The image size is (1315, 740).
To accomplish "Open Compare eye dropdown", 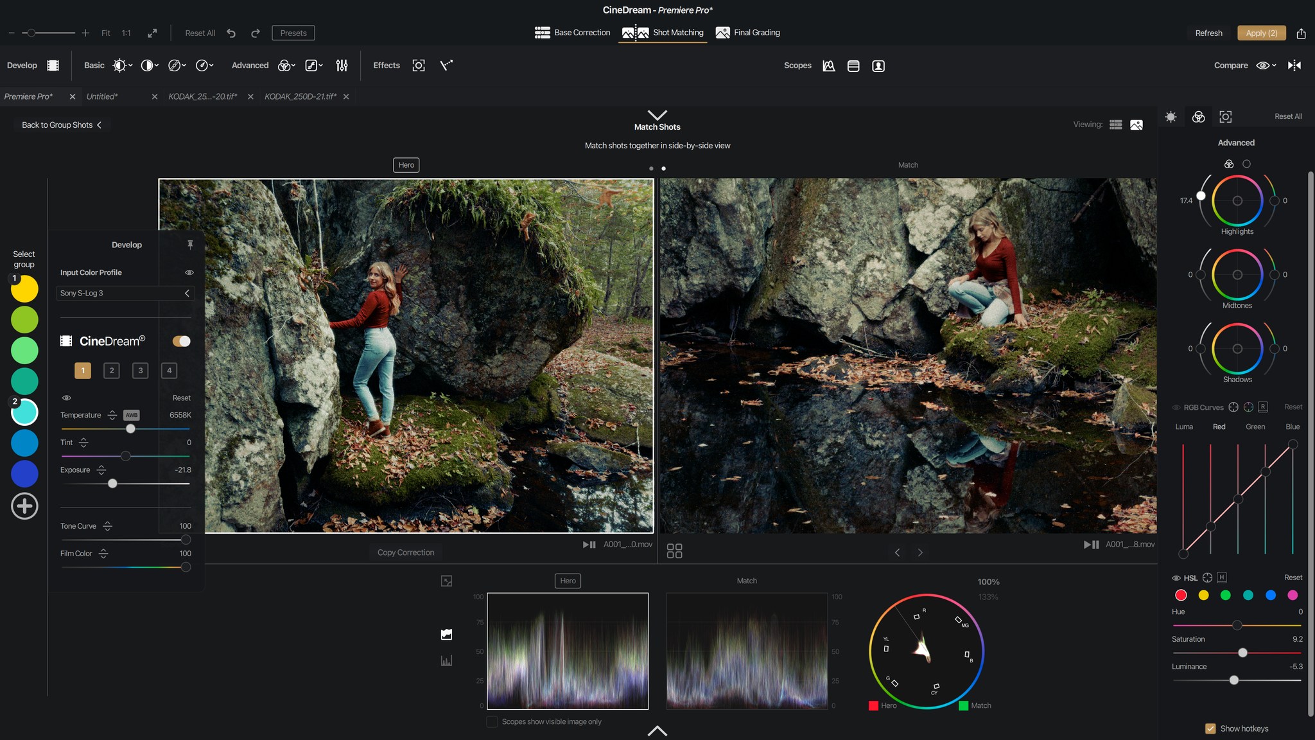I will click(x=1266, y=66).
